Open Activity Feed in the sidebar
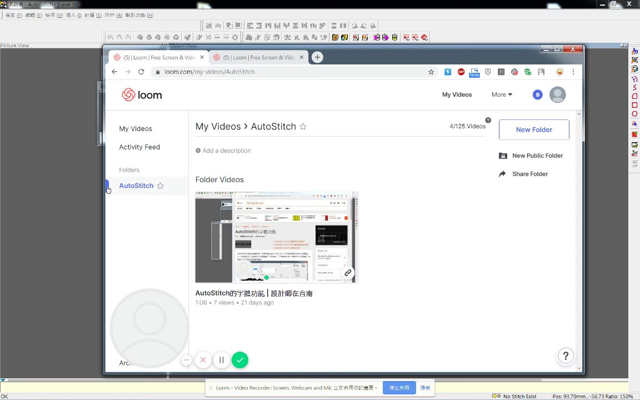Image resolution: width=640 pixels, height=400 pixels. [x=139, y=147]
